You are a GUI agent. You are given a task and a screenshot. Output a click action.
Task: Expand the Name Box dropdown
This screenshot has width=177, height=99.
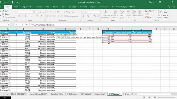click(9, 25)
